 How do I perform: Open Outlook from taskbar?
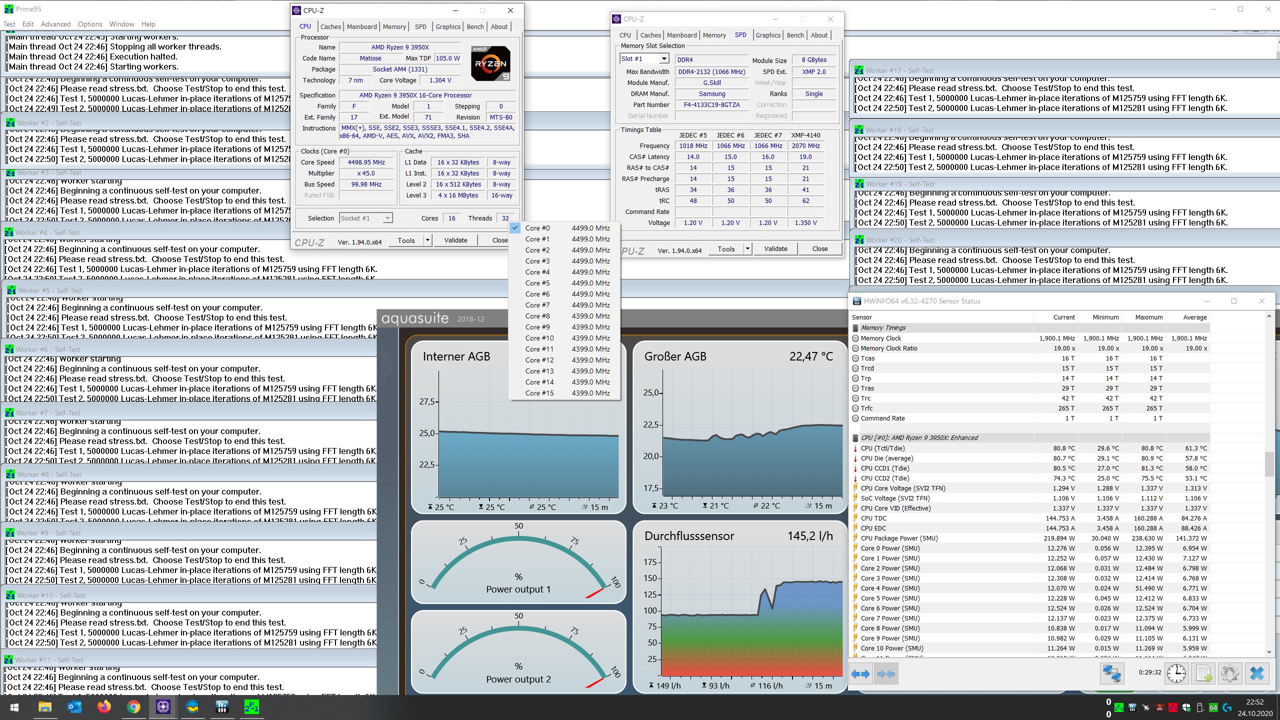click(74, 707)
